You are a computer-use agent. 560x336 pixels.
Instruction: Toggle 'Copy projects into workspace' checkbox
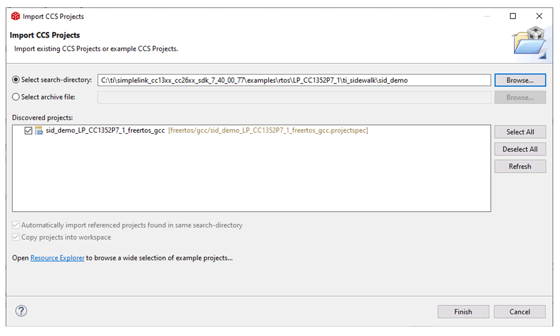tap(15, 237)
